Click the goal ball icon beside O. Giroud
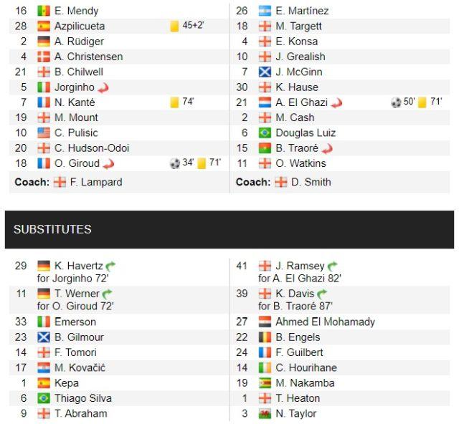 (x=175, y=163)
